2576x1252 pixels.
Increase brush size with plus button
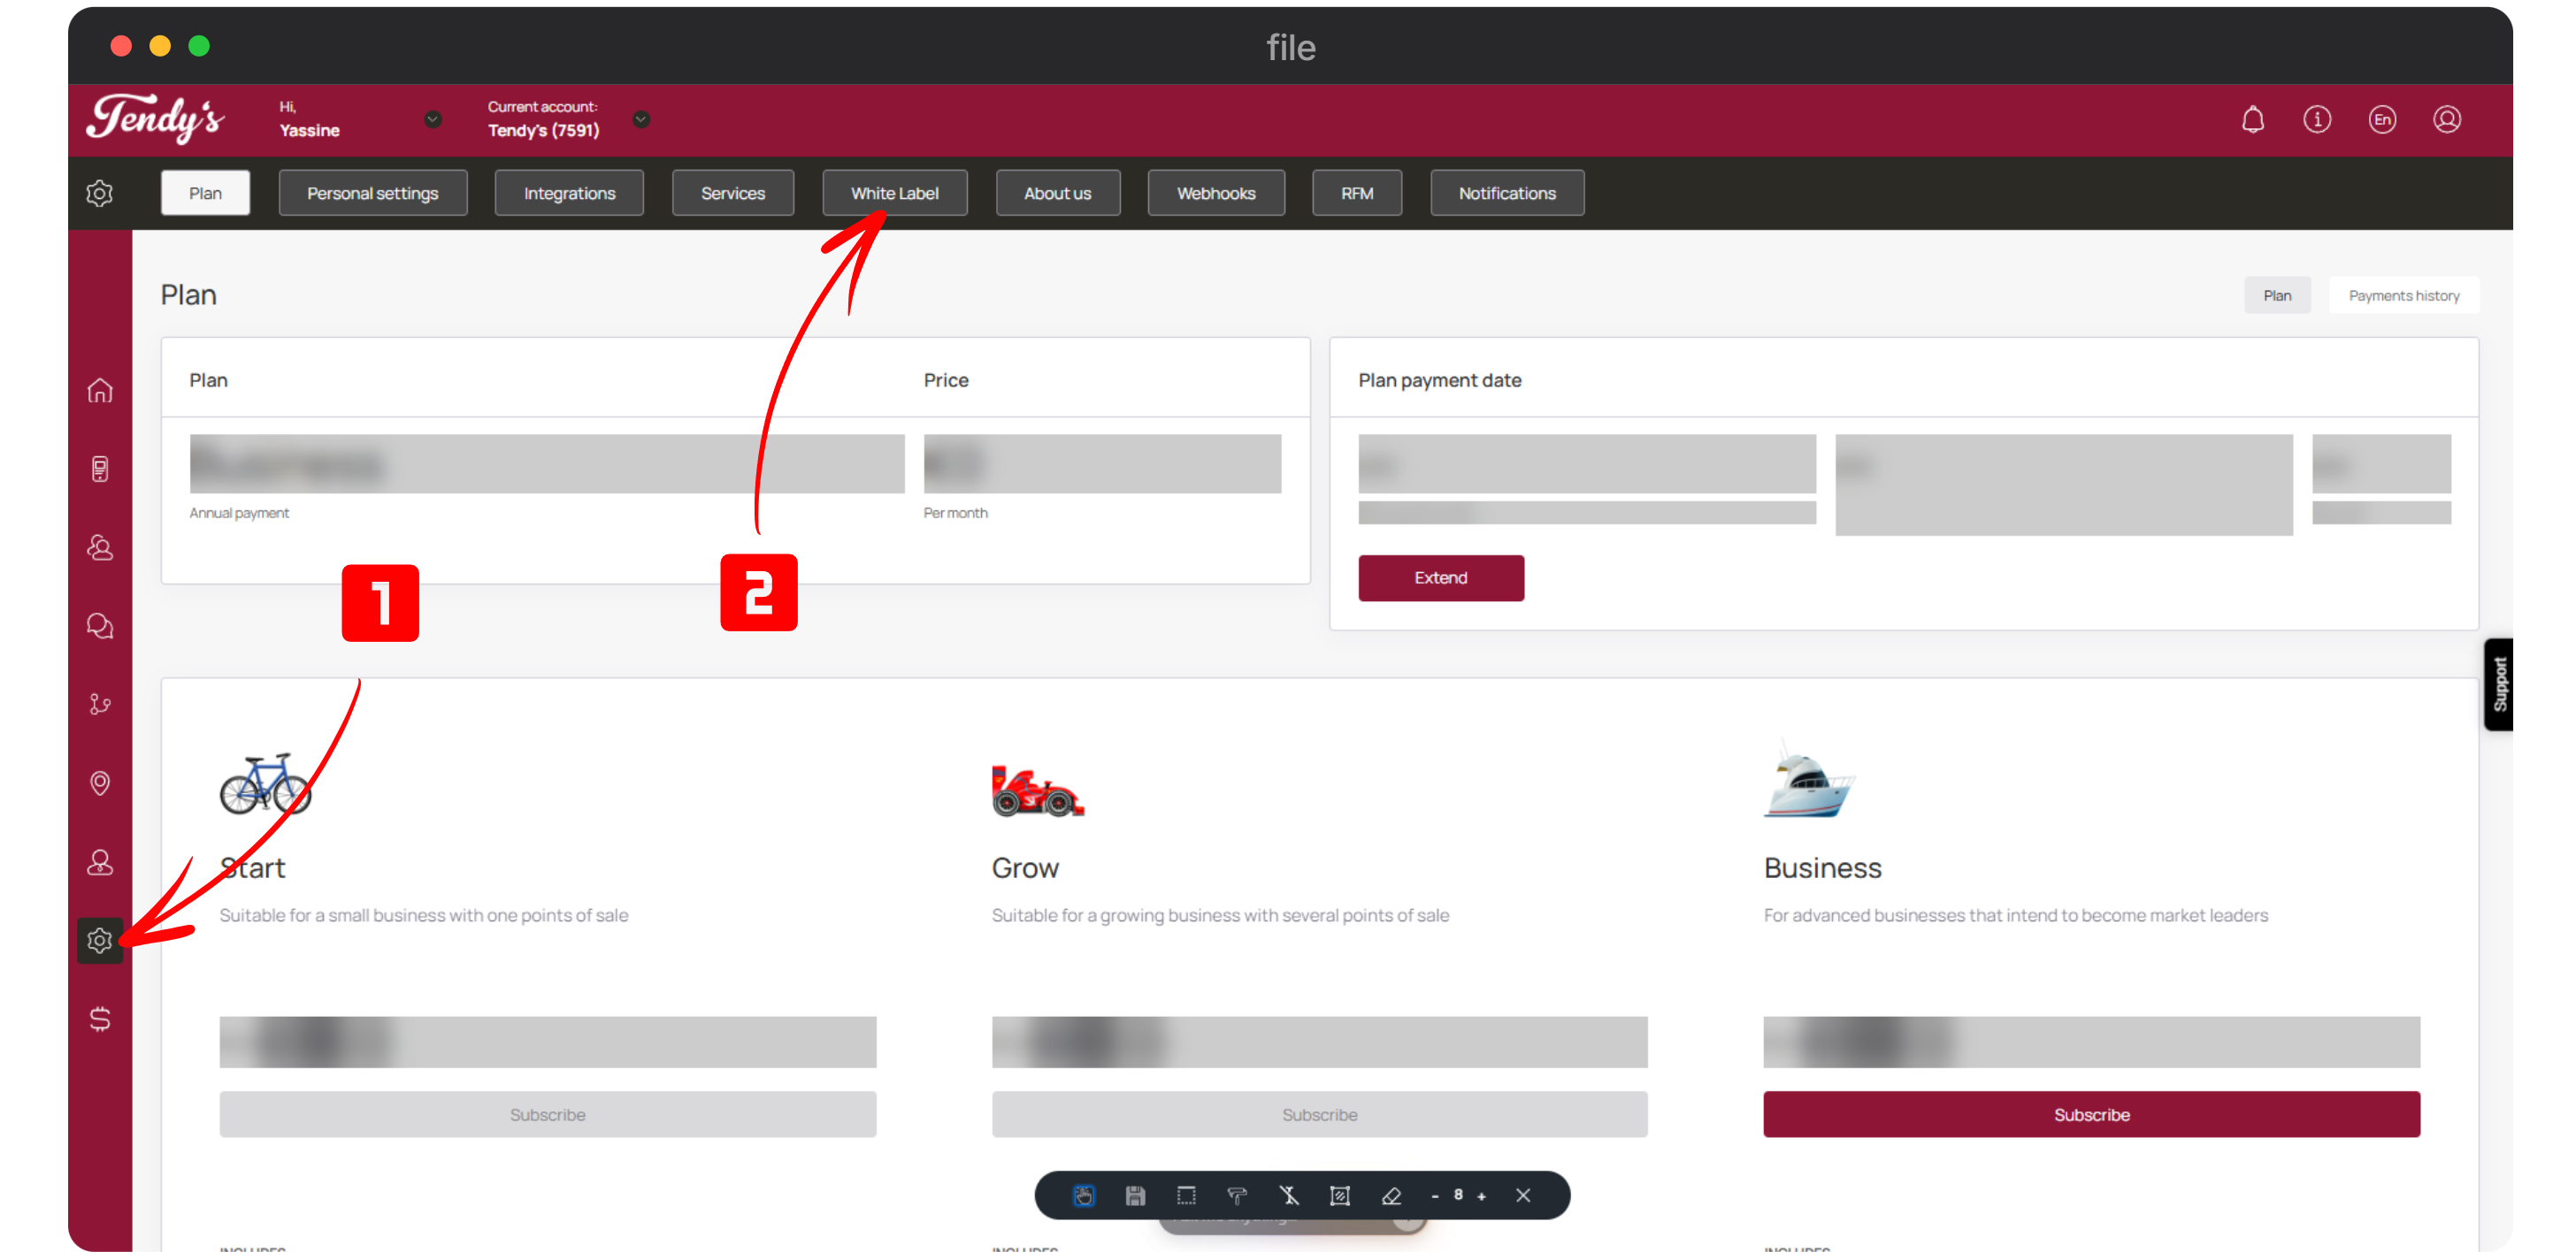coord(1482,1196)
